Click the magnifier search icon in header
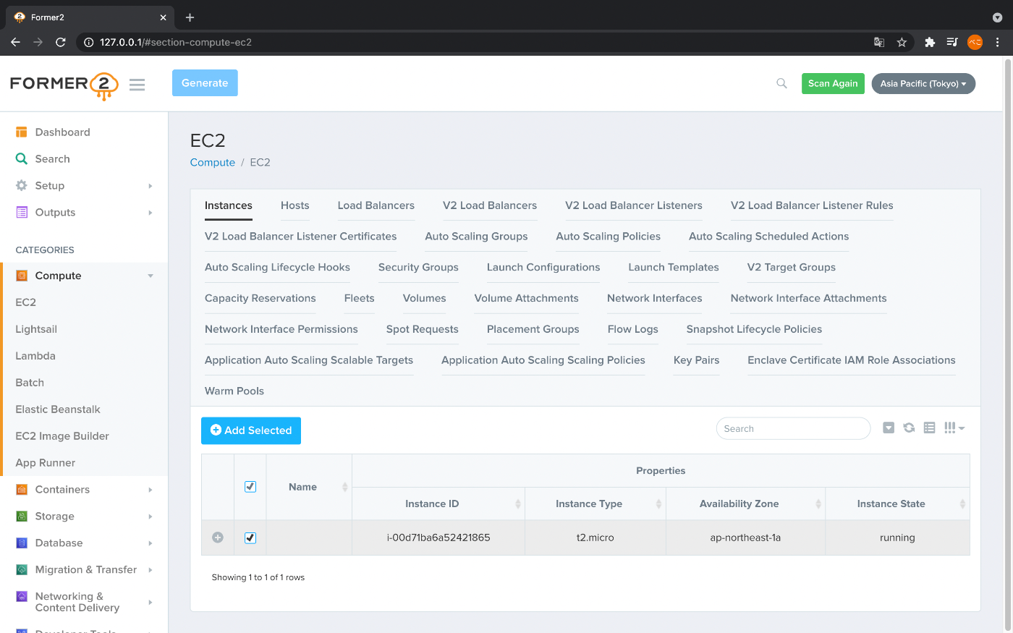The image size is (1013, 633). click(x=781, y=83)
